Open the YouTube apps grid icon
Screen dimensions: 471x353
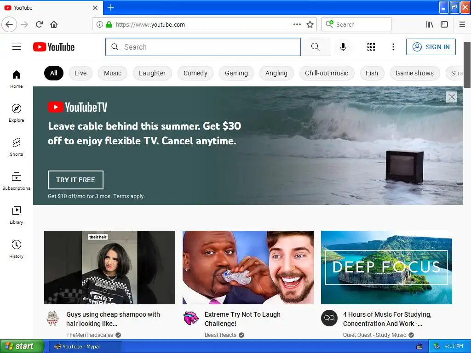coord(371,47)
